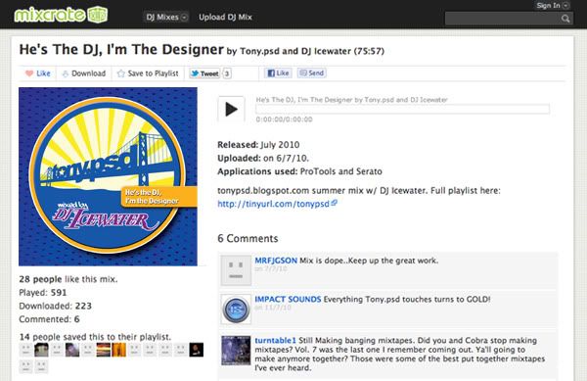The height and width of the screenshot is (381, 587).
Task: Click the '6 Comments' heading
Action: pos(248,238)
